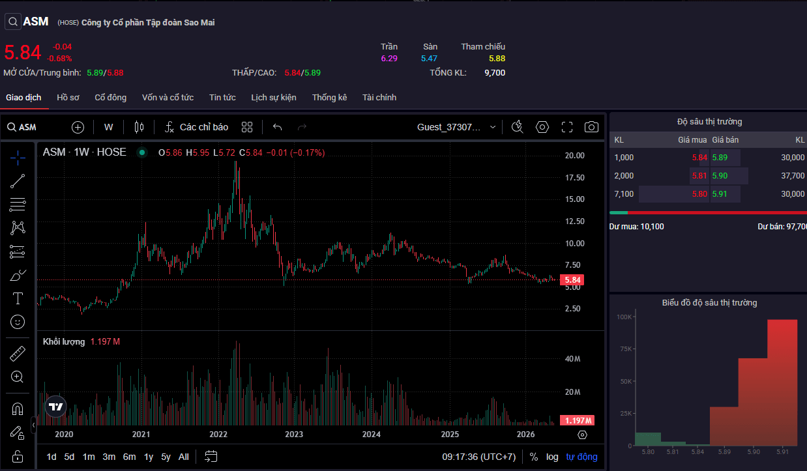Select the brush drawing tool
Image resolution: width=807 pixels, height=471 pixels.
18,275
